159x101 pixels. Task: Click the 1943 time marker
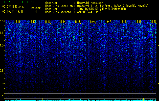point(48,22)
